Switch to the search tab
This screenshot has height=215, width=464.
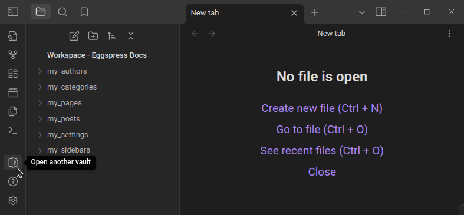click(62, 12)
